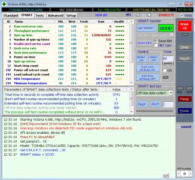Go to the Tests tab

coord(39,16)
